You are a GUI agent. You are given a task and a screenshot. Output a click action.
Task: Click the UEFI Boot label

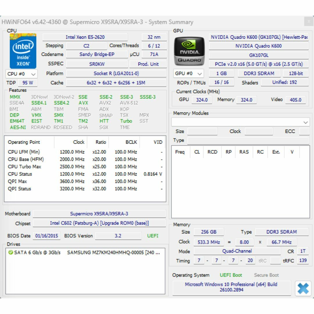(231, 275)
